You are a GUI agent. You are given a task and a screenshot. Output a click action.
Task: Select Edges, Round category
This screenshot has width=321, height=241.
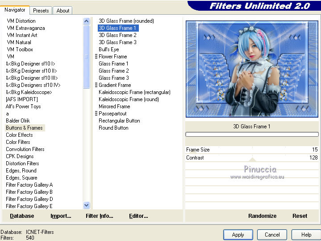pos(21,171)
